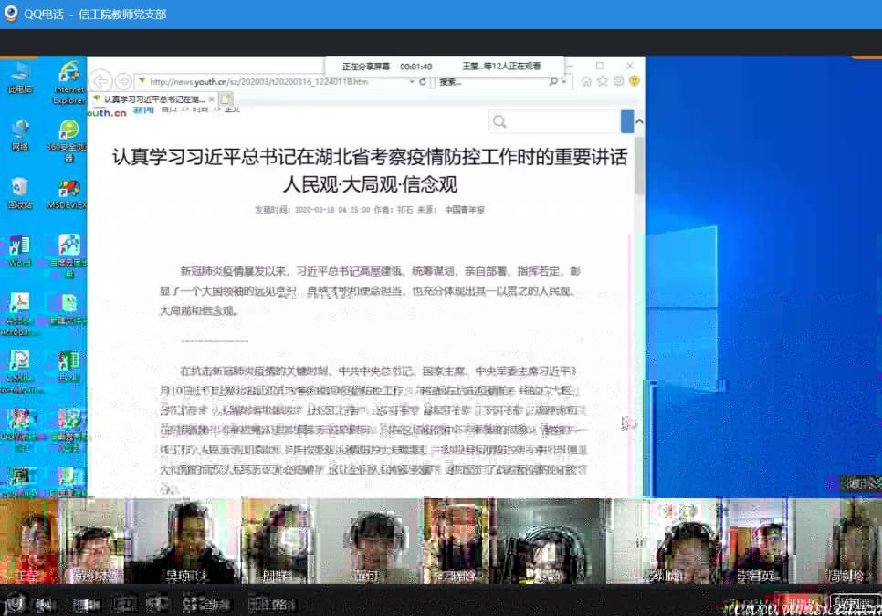Launch Excel from the desktop
Viewport: 882px width, 616px height.
[x=68, y=362]
